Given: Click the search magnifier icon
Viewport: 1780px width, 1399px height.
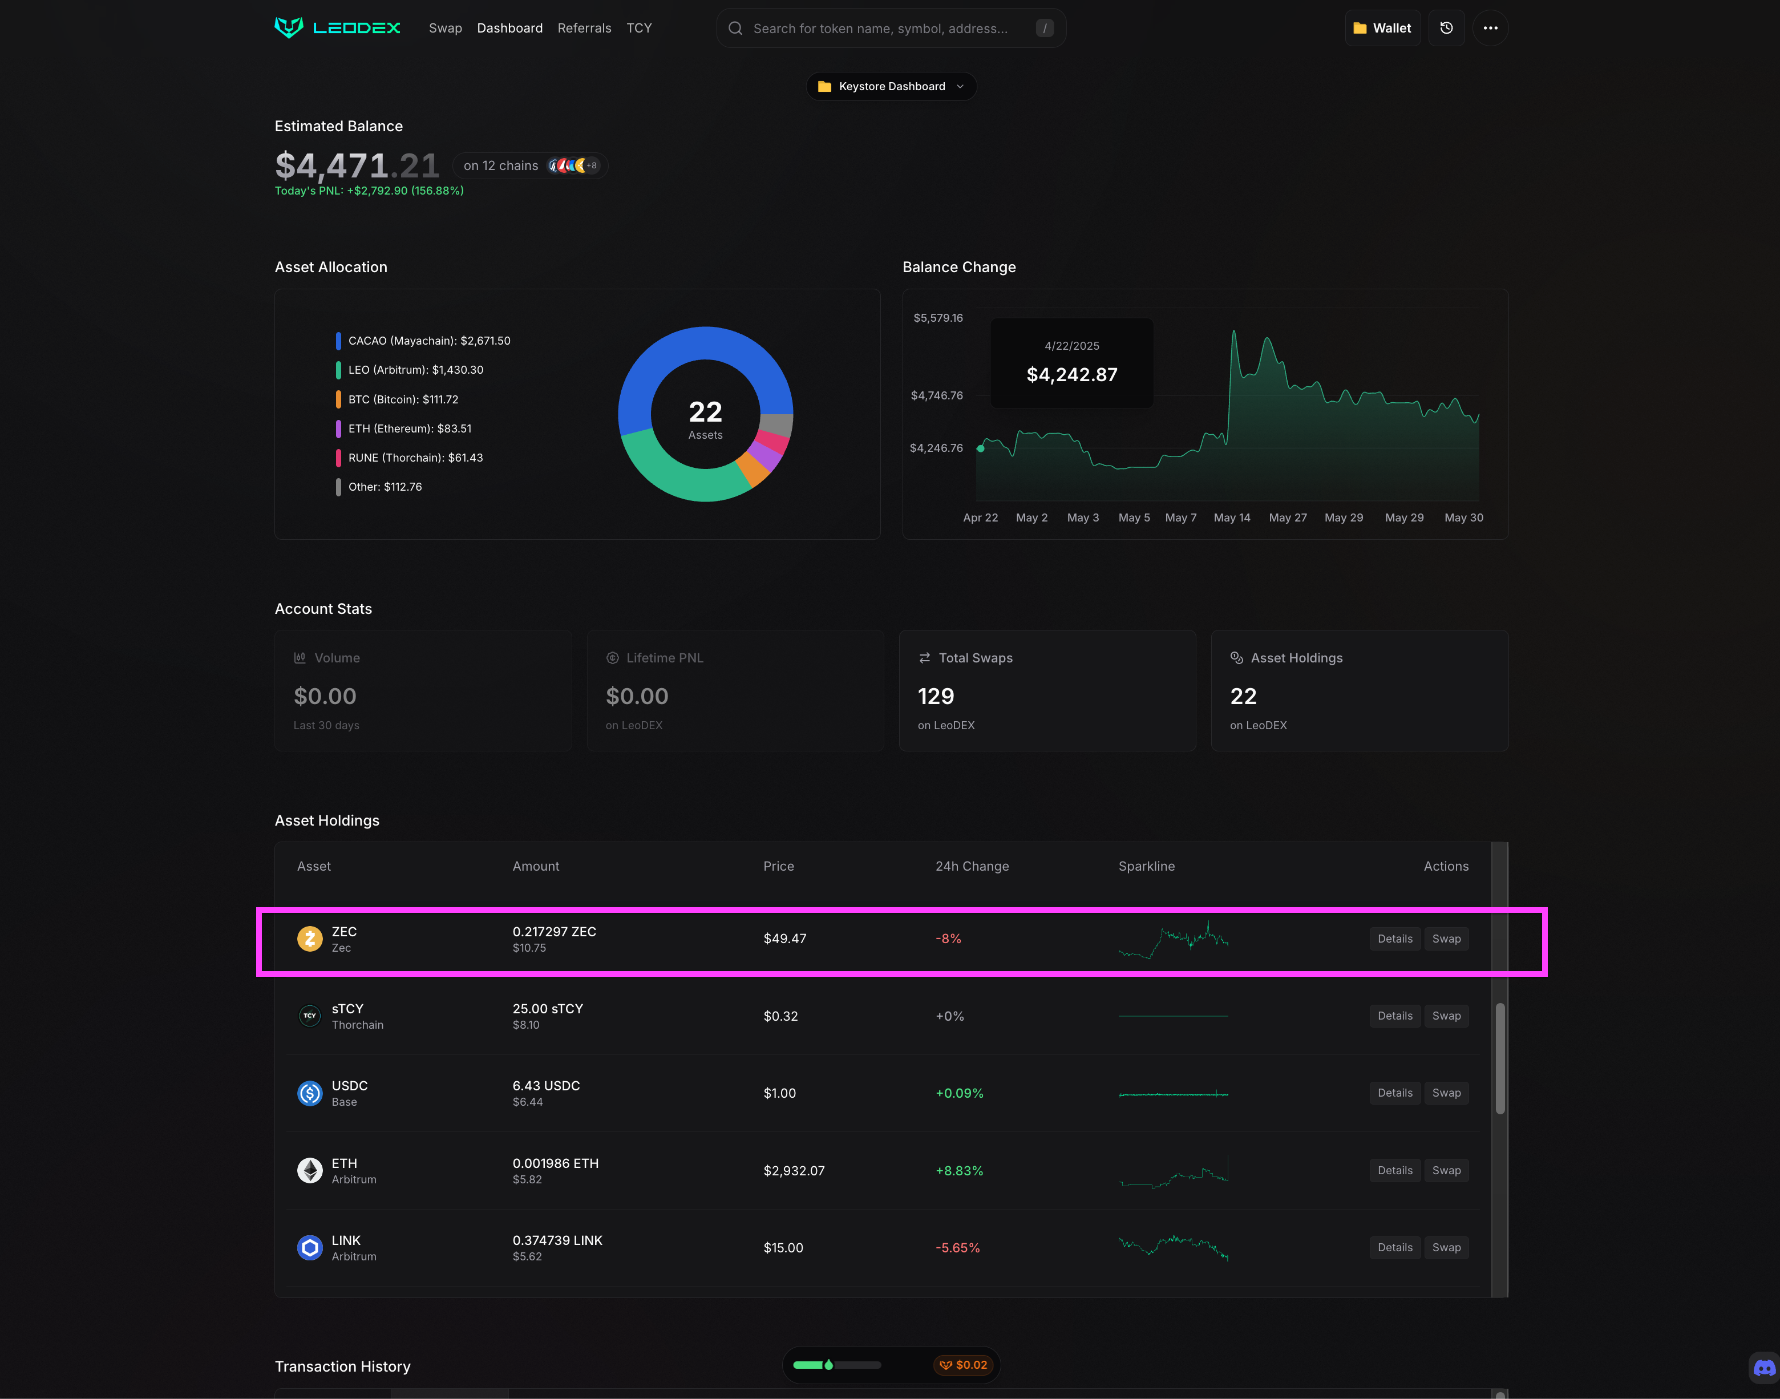Looking at the screenshot, I should 735,28.
